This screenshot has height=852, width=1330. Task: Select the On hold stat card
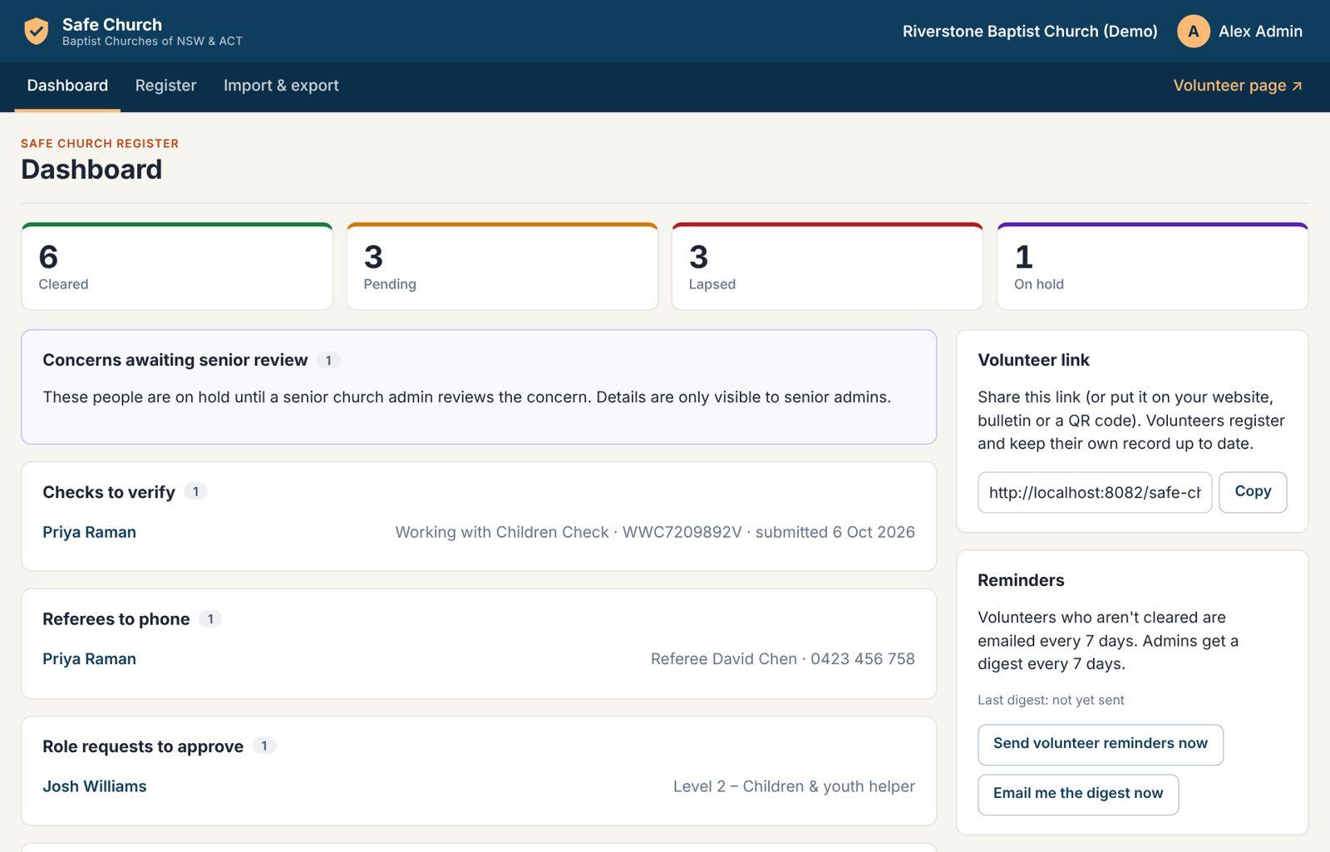pos(1152,266)
